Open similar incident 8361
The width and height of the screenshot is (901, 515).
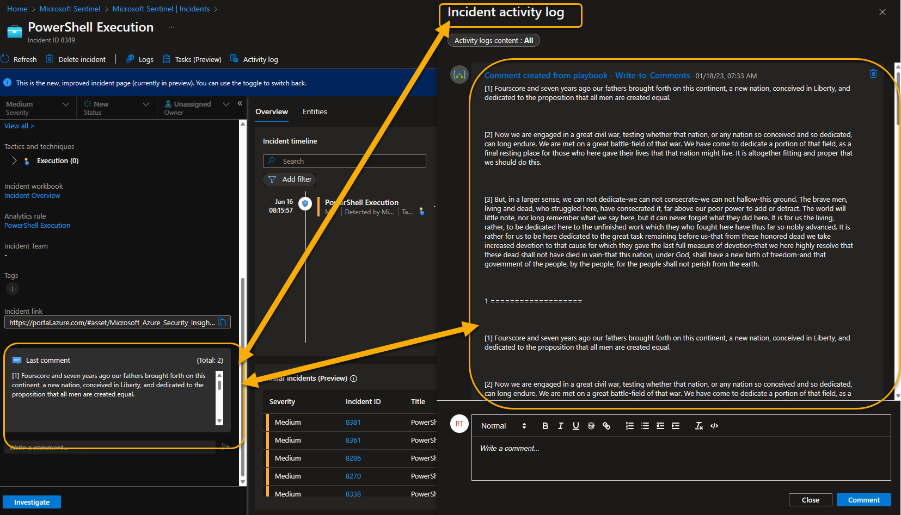353,440
